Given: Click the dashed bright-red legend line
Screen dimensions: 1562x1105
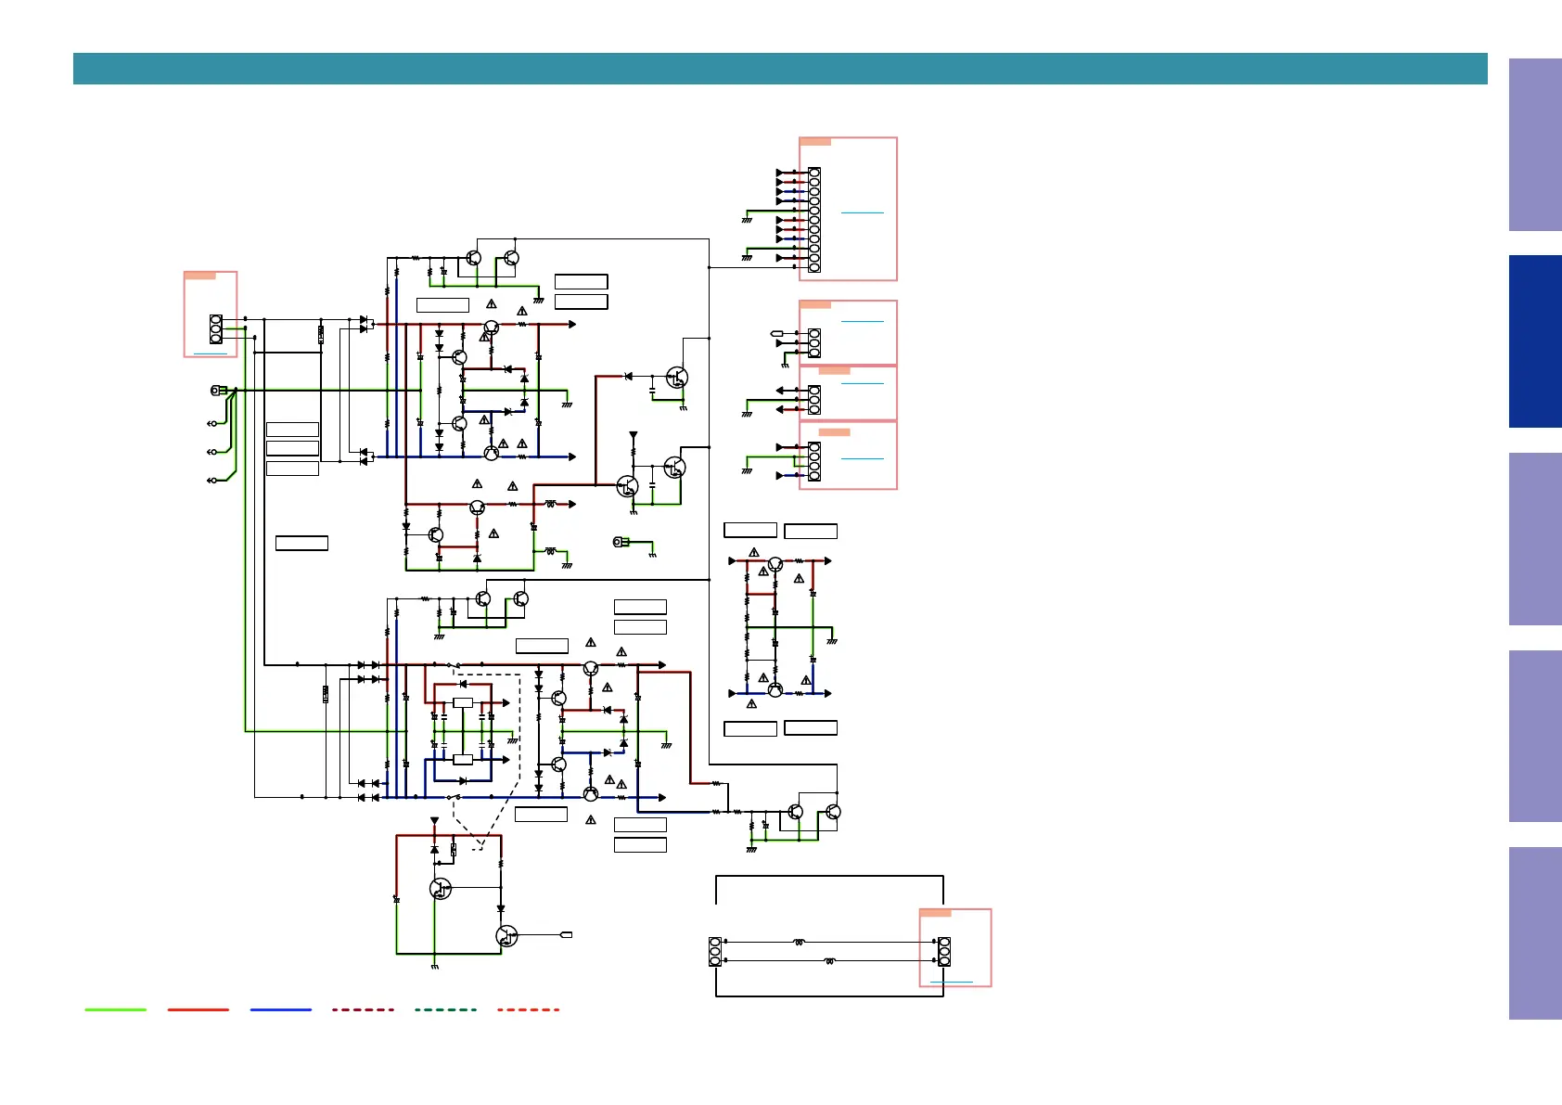Looking at the screenshot, I should click(529, 1009).
